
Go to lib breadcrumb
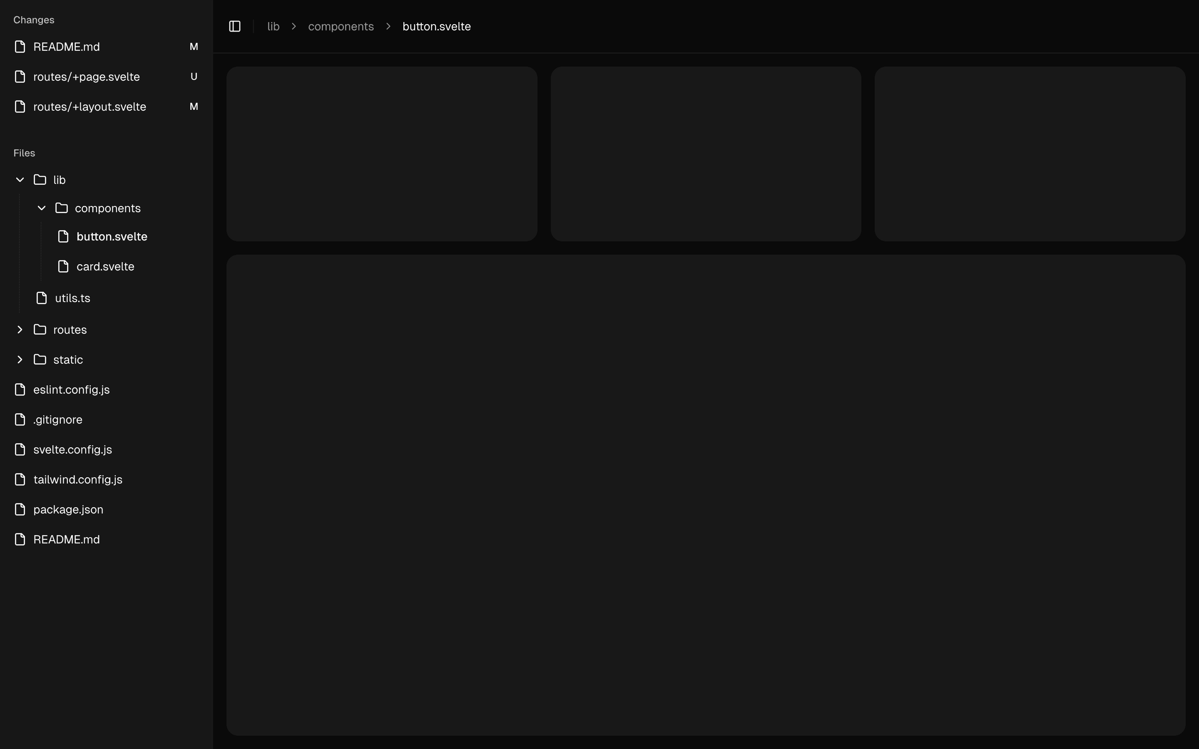tap(274, 26)
